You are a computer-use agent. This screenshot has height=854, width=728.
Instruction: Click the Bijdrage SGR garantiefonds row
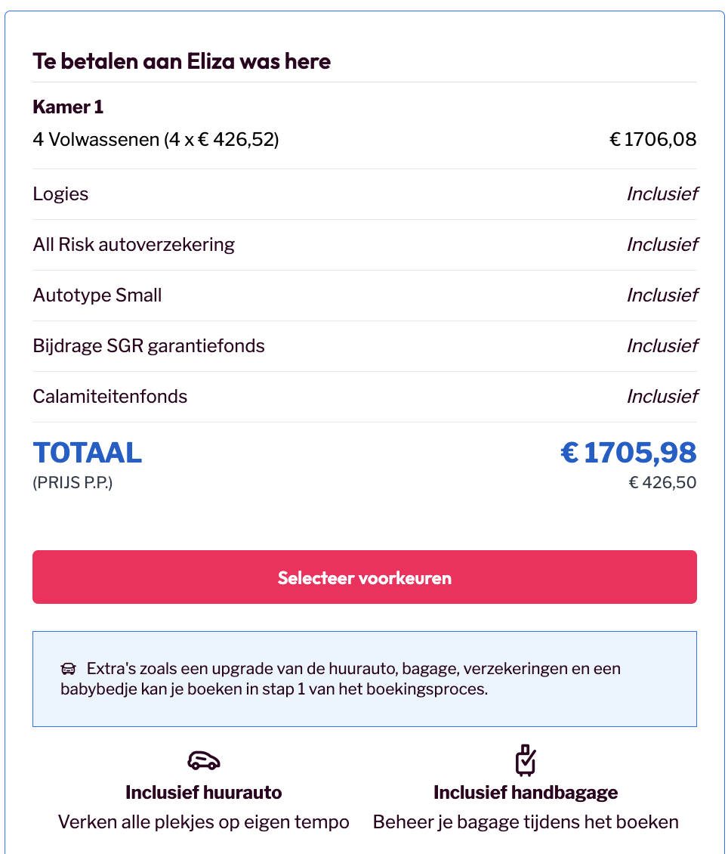pyautogui.click(x=149, y=346)
